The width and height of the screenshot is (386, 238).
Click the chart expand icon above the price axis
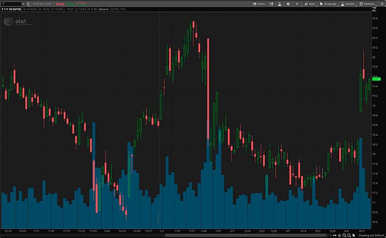pyautogui.click(x=374, y=9)
